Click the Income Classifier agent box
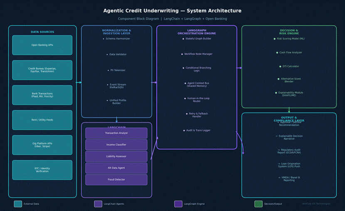The image size is (345, 211). pos(116,145)
